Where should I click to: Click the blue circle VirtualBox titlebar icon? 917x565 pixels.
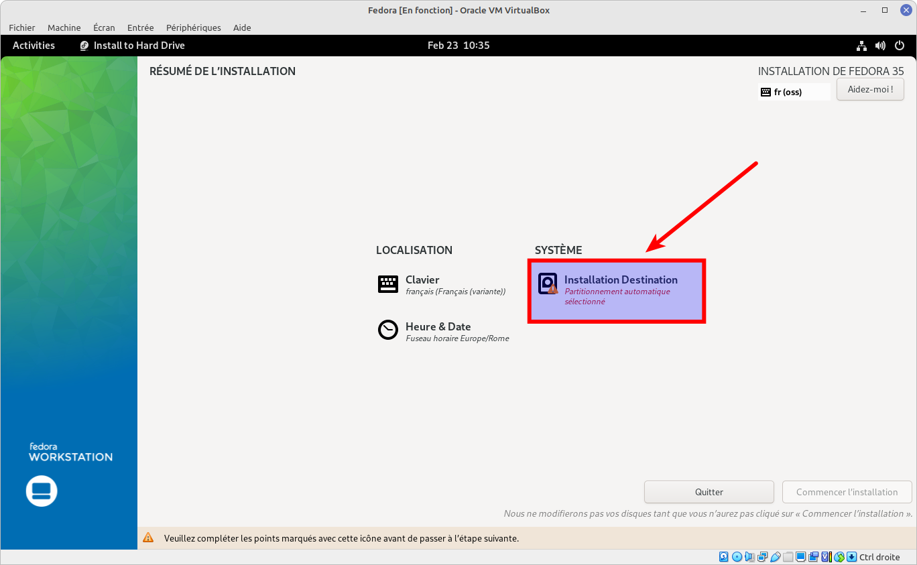click(x=906, y=10)
